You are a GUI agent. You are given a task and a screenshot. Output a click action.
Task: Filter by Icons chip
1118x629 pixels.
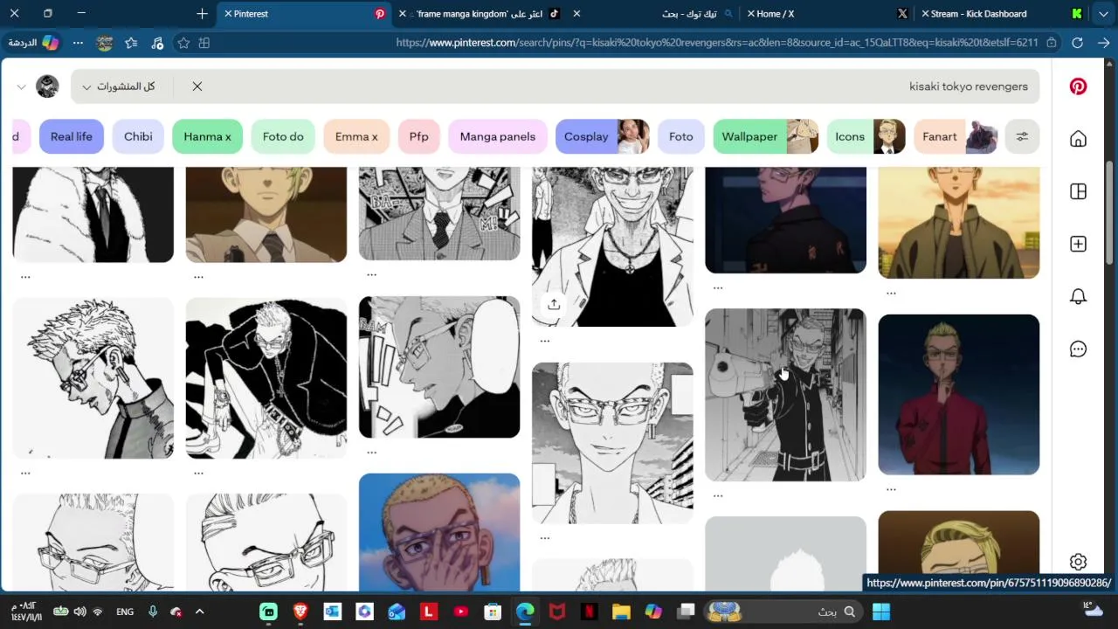(866, 136)
